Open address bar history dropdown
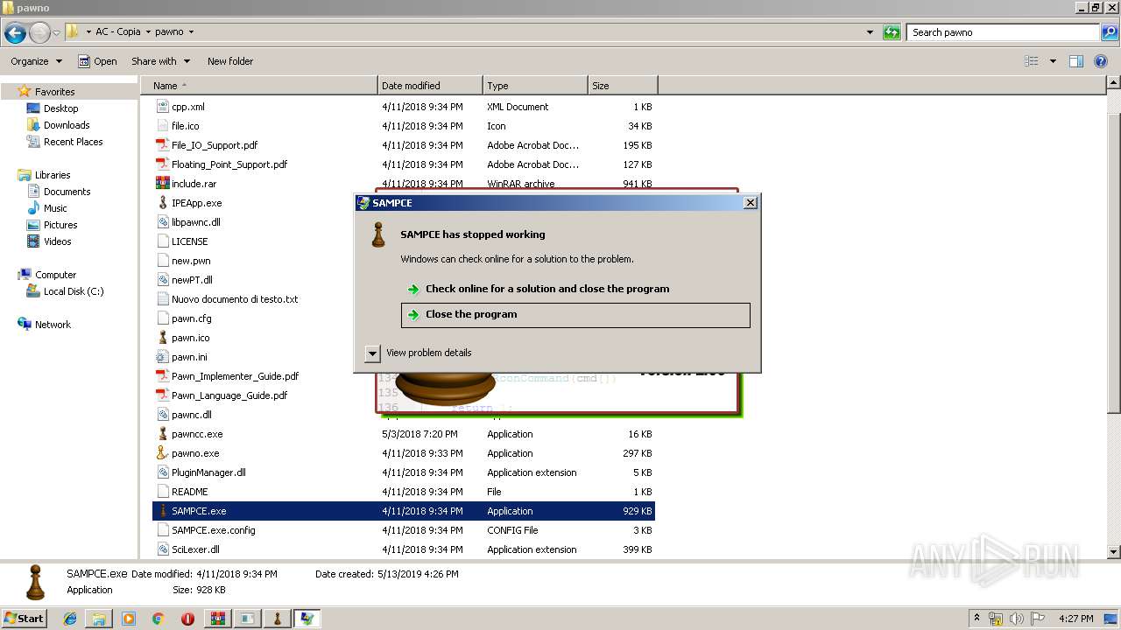Image resolution: width=1121 pixels, height=630 pixels. coord(870,32)
